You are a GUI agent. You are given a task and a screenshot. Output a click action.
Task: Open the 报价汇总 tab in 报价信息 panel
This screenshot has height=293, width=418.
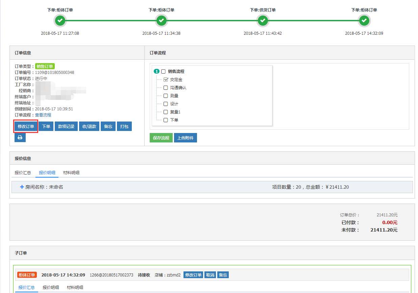pyautogui.click(x=23, y=172)
